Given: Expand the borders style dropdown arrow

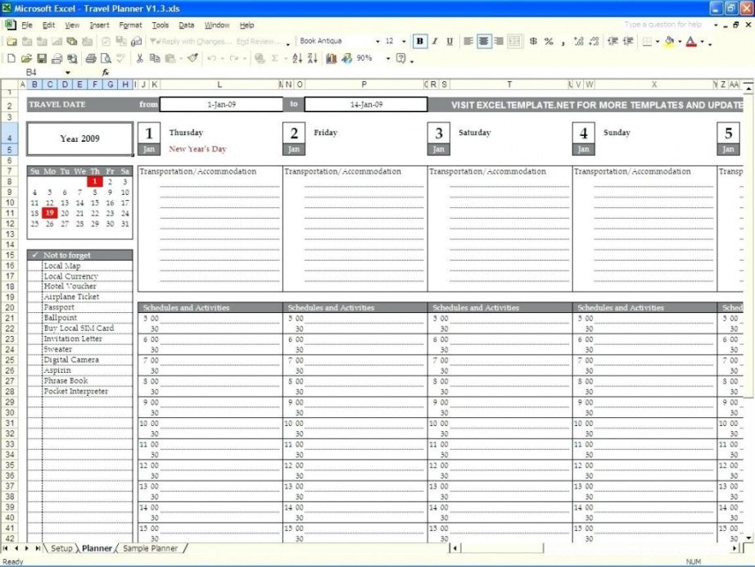Looking at the screenshot, I should (658, 42).
